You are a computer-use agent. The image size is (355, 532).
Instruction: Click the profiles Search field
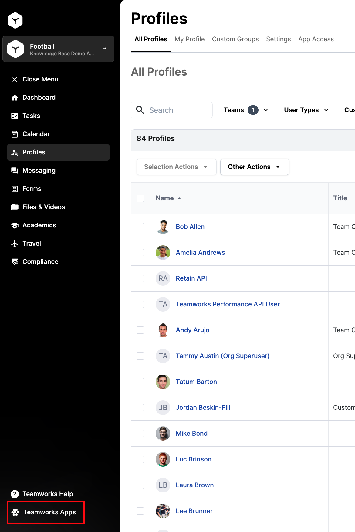(x=178, y=110)
